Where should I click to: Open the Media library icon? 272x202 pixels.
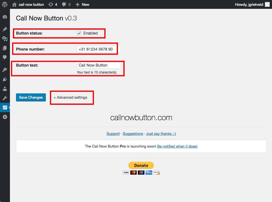point(5,39)
